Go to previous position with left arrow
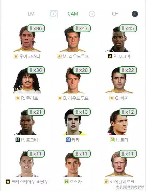Screen dimensions: 146x191 pyautogui.click(x=54, y=14)
